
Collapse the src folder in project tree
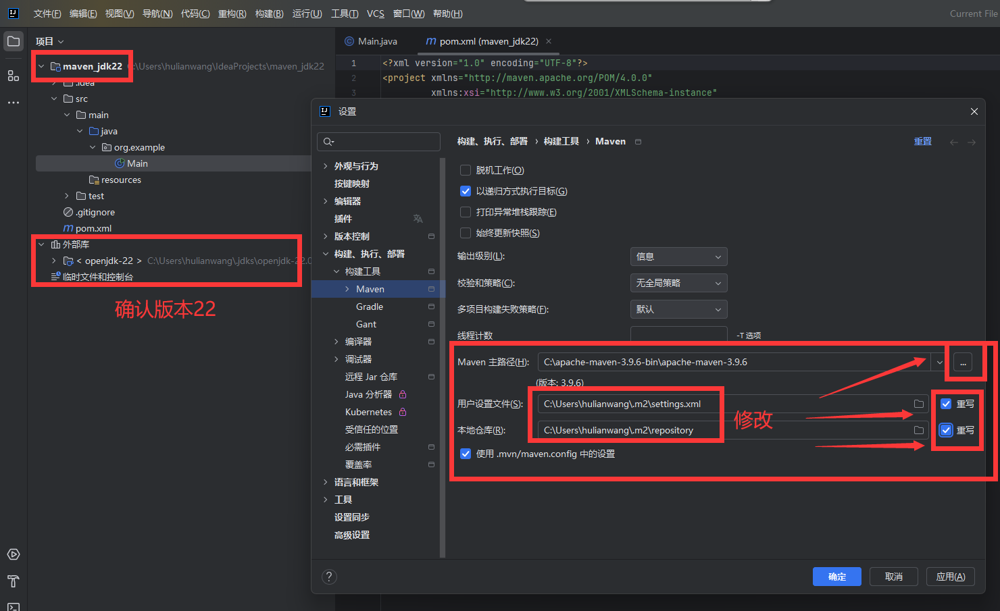tap(55, 99)
